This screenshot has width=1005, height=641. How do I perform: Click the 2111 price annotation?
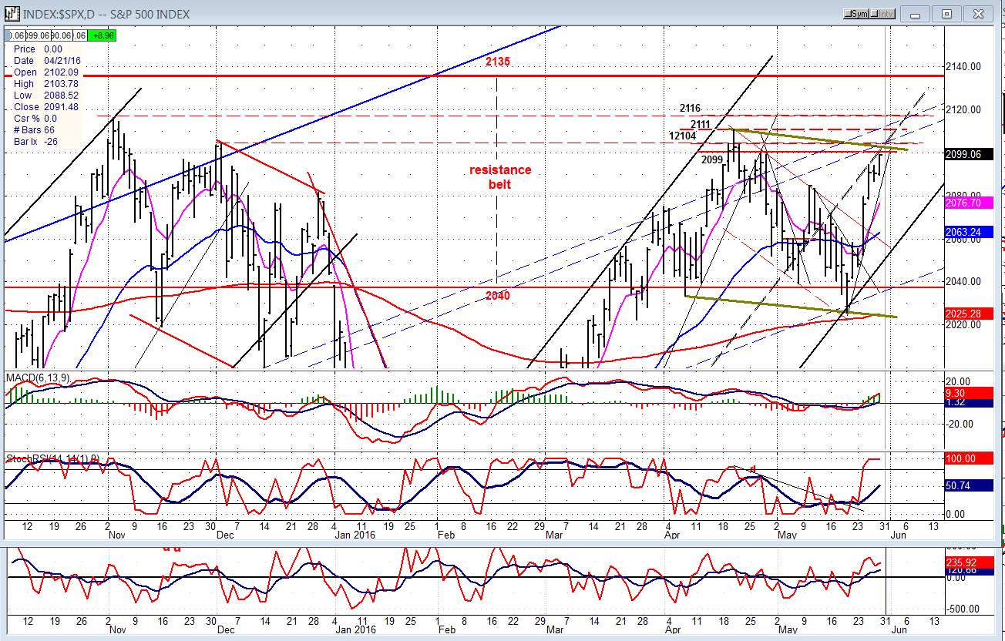pos(701,124)
